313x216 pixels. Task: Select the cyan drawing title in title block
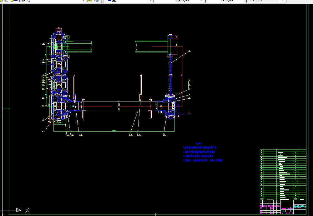point(300,207)
